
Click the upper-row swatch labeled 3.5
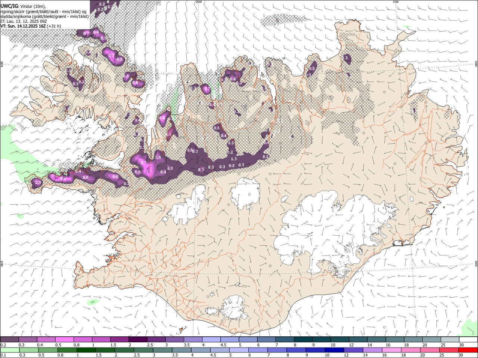(x=193, y=339)
